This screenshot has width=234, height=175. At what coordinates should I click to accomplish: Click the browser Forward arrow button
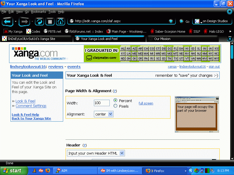pos(24,22)
